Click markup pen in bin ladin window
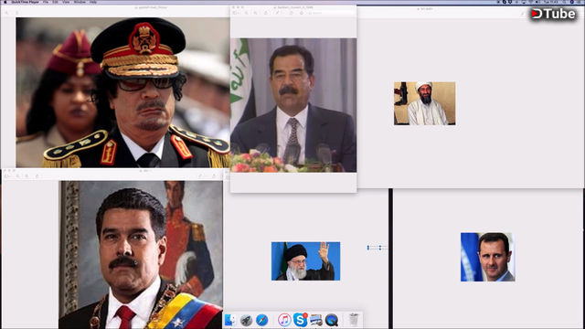 click(522, 14)
